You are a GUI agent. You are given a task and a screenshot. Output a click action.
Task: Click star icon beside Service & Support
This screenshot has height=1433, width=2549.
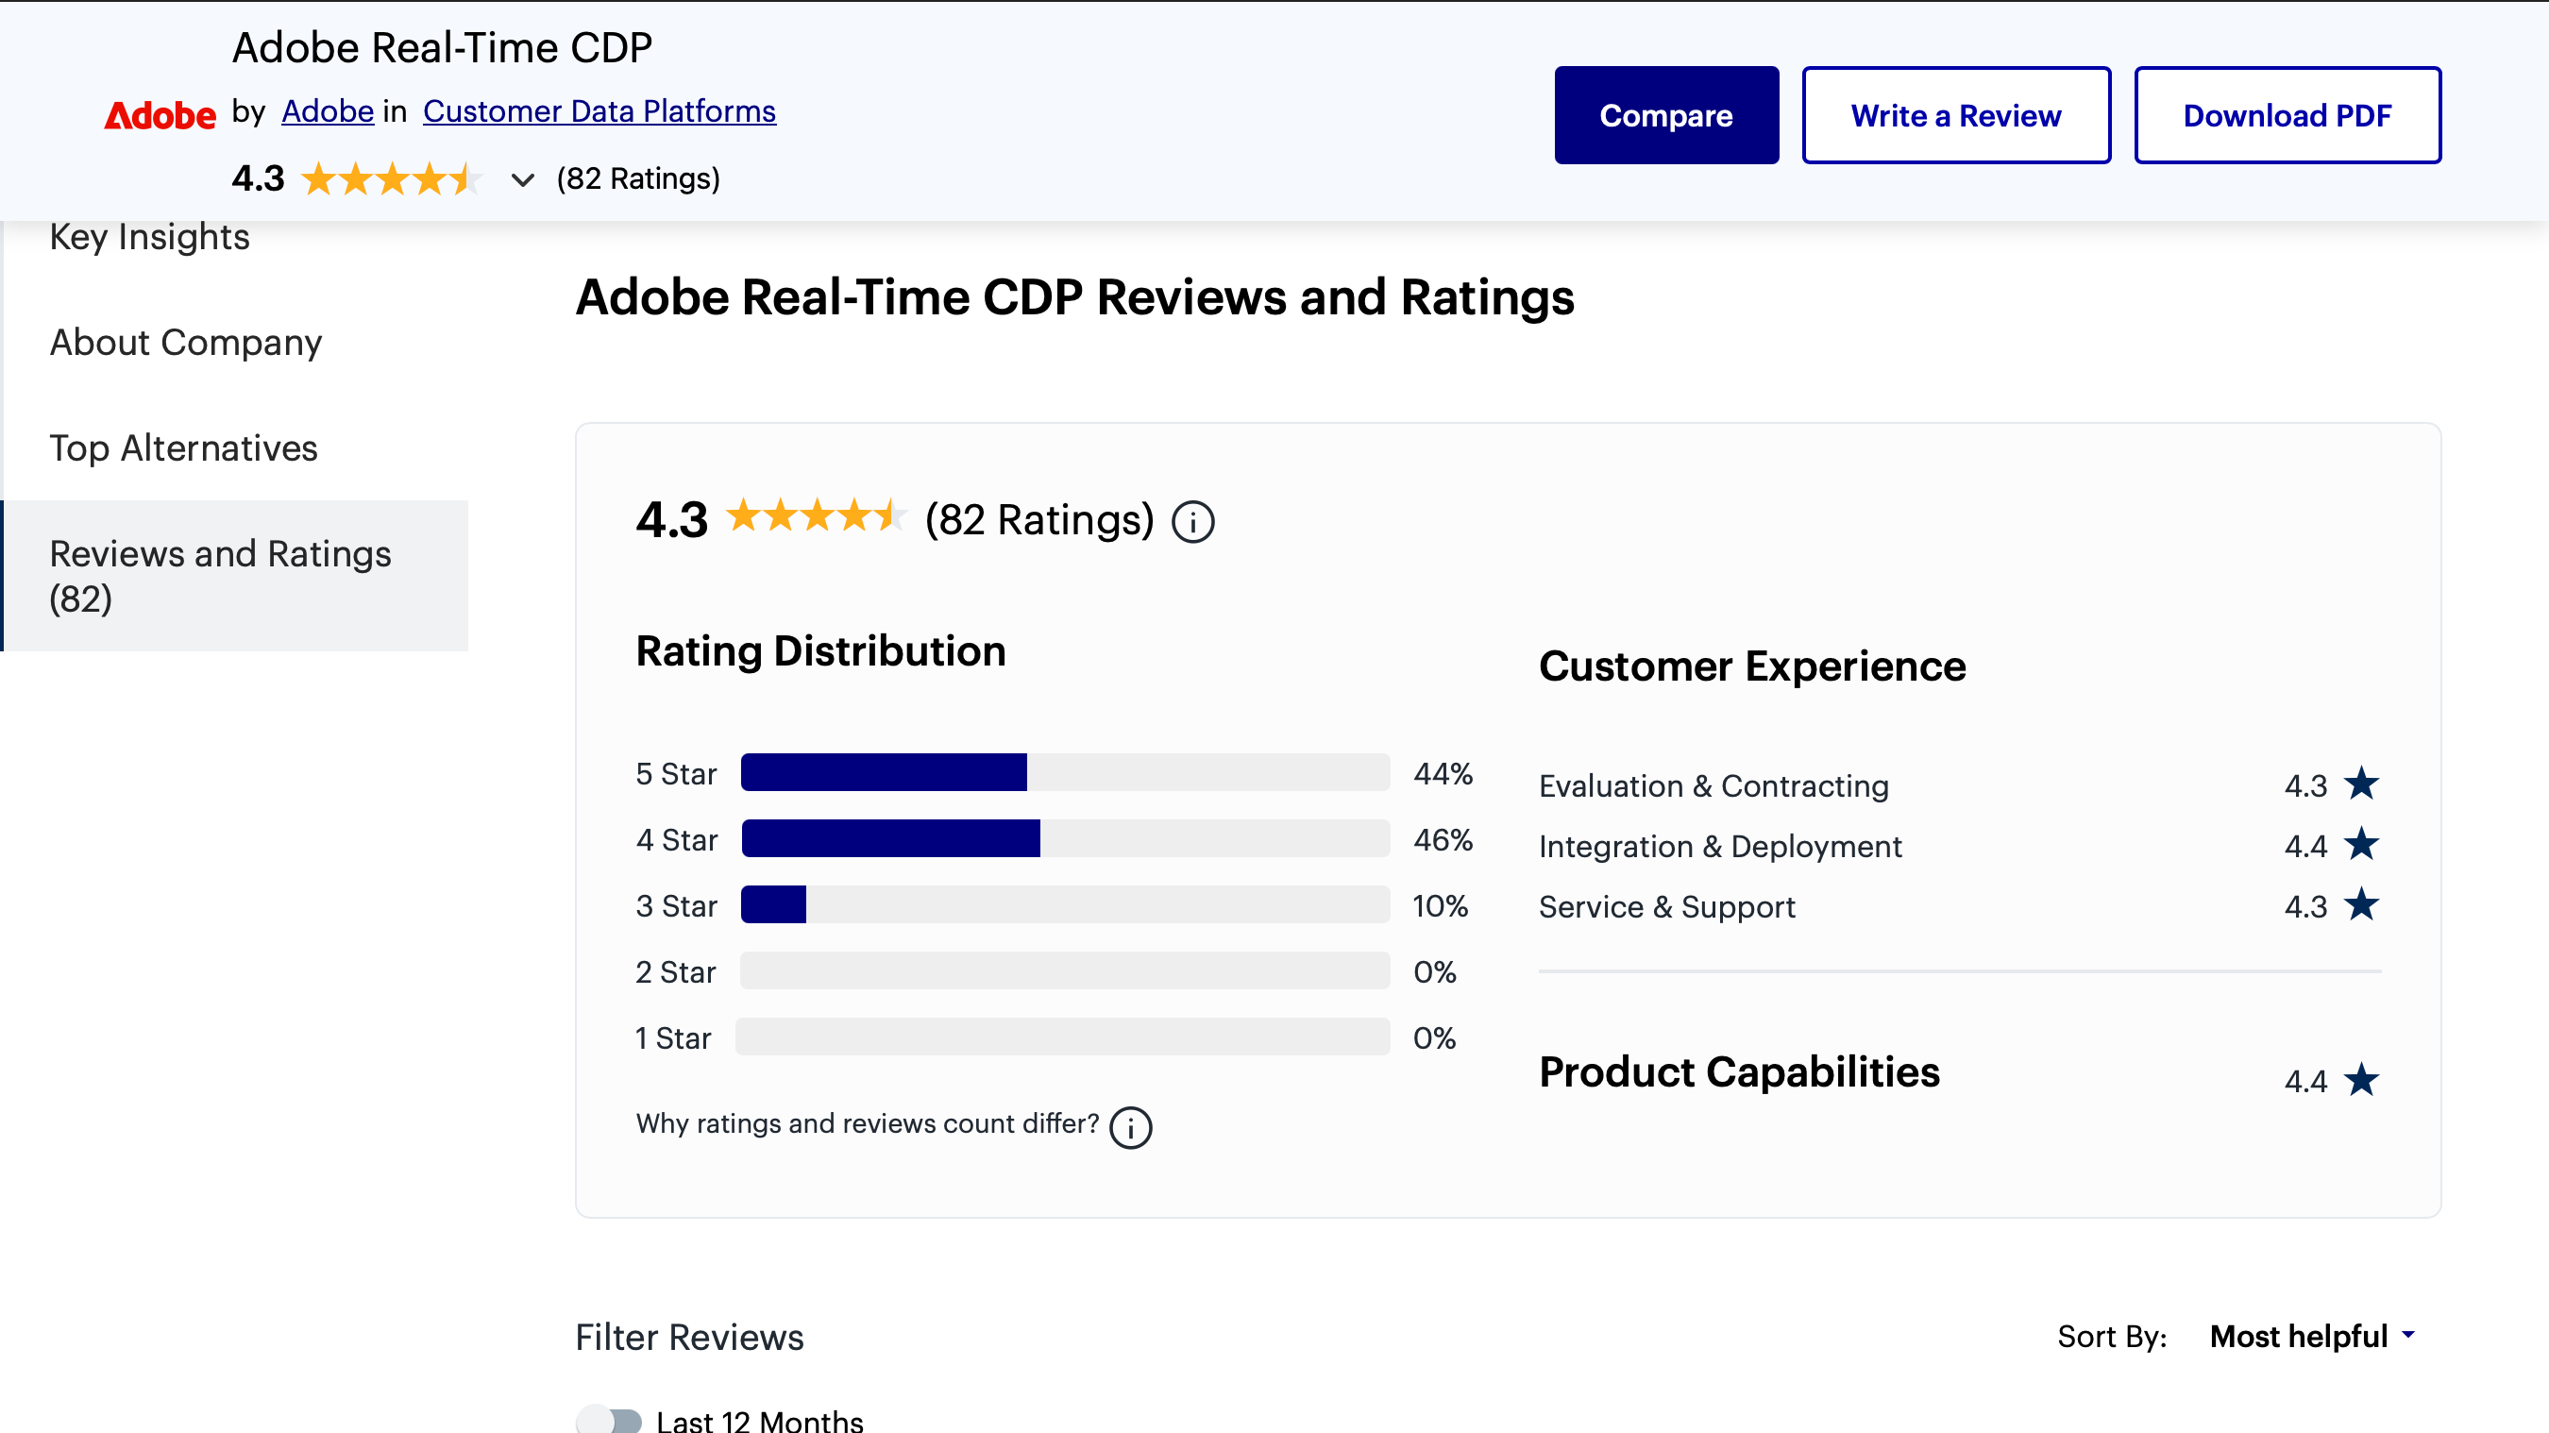2361,904
